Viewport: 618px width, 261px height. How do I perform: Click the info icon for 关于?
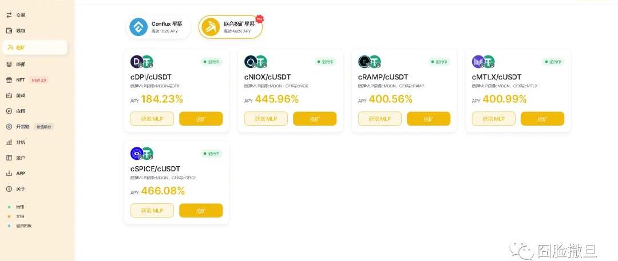(9, 188)
